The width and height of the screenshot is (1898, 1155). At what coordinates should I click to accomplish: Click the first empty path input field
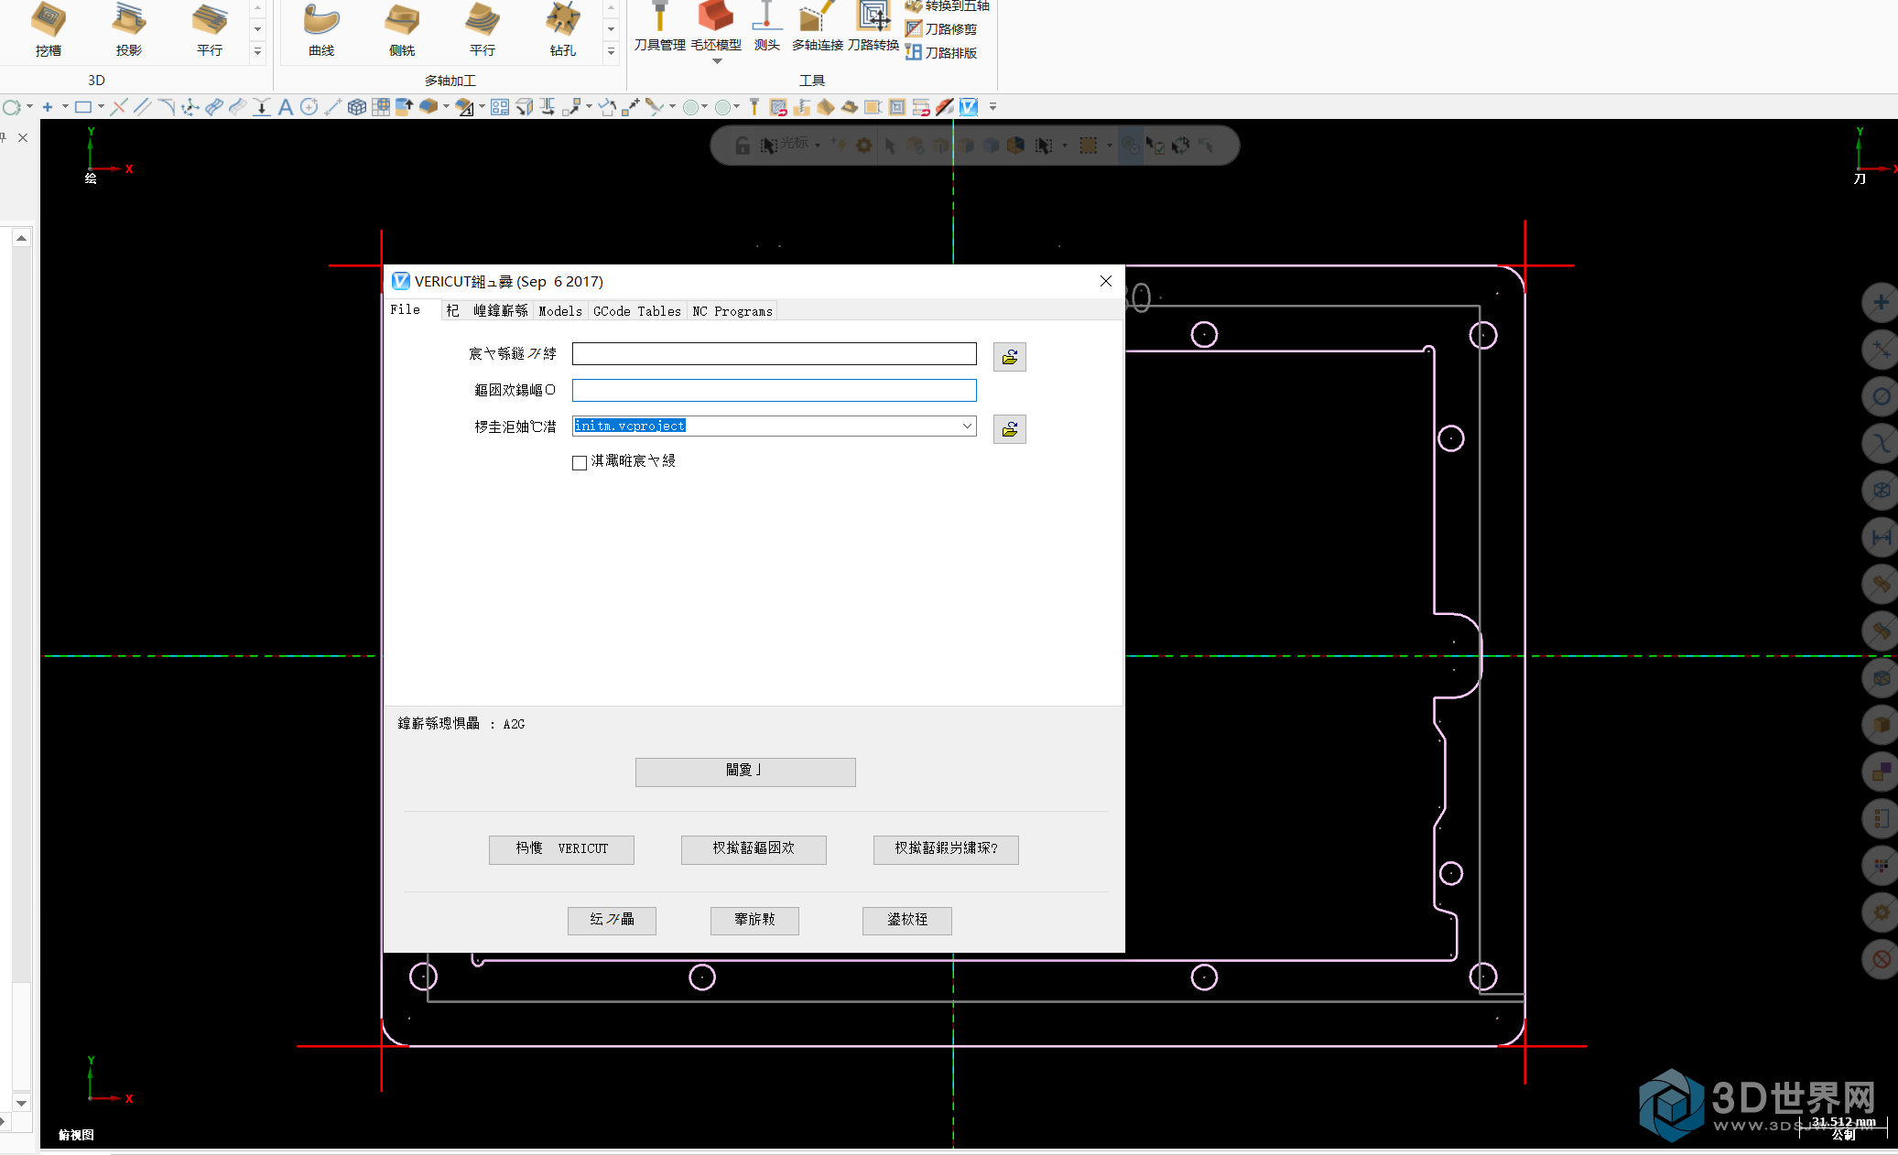(775, 353)
